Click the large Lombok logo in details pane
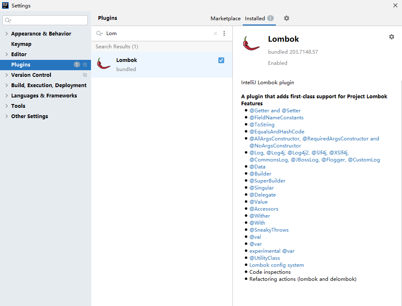This screenshot has height=306, width=402. (251, 43)
